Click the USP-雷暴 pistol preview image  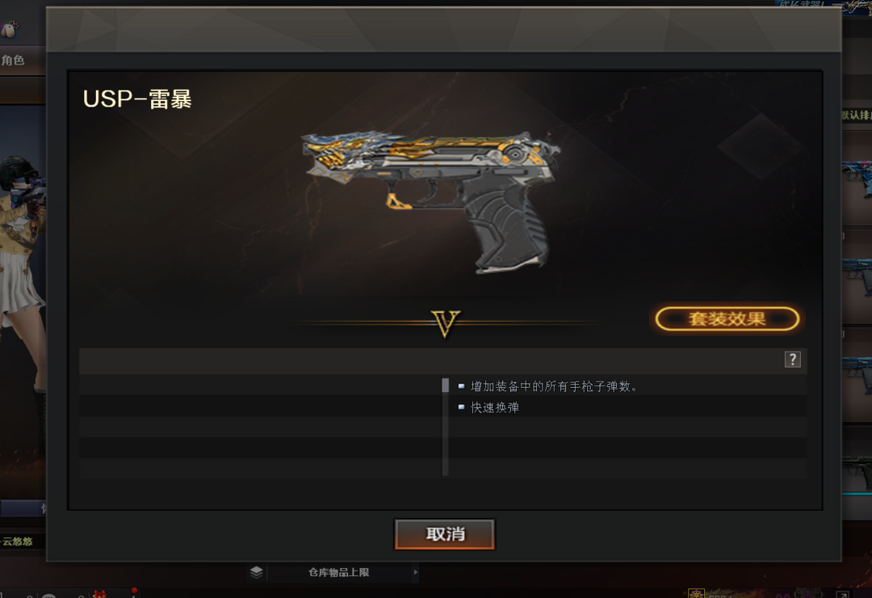430,201
